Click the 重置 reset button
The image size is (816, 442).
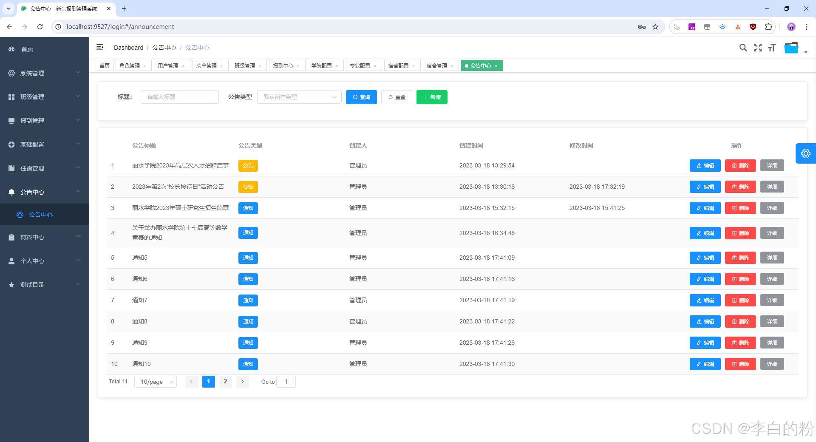(x=397, y=97)
